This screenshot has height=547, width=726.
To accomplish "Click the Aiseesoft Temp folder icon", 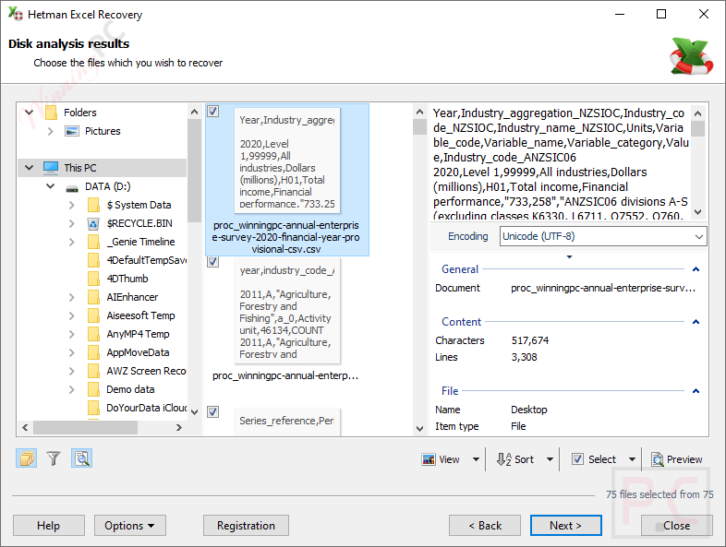I will click(93, 315).
